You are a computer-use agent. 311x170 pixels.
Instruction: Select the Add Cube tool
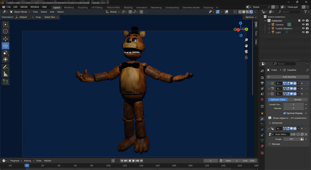click(6, 82)
